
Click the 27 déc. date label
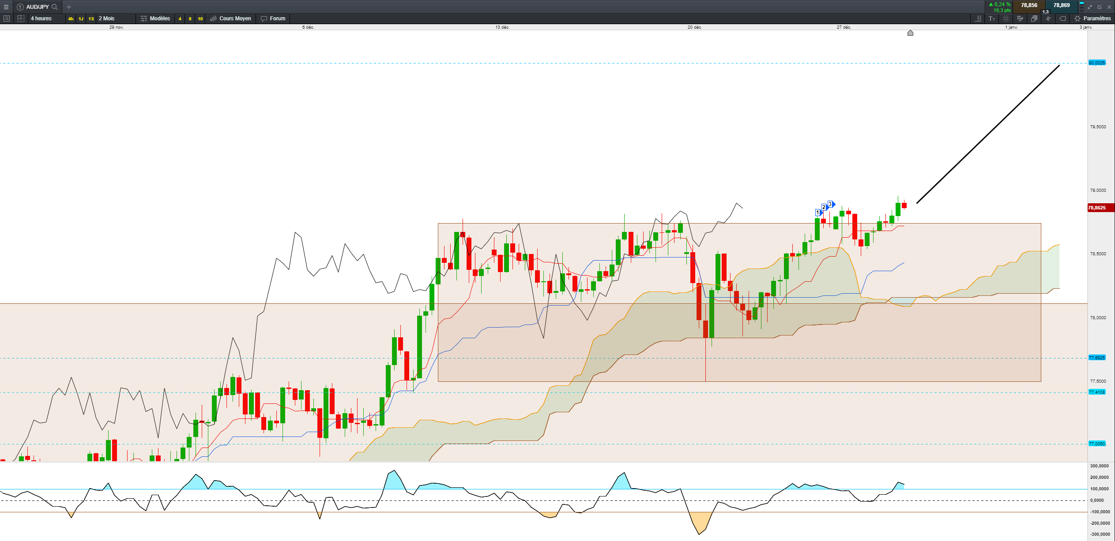click(x=844, y=27)
